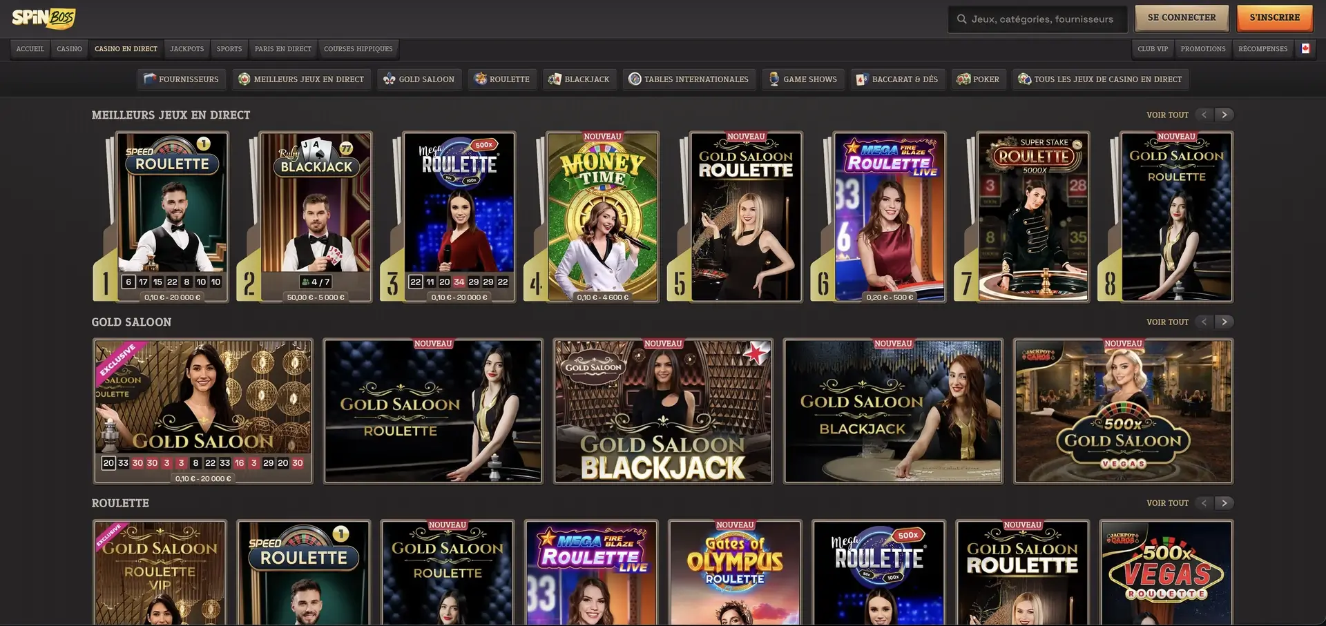Open 500x Gold Saloon Vegas card

pyautogui.click(x=1123, y=411)
